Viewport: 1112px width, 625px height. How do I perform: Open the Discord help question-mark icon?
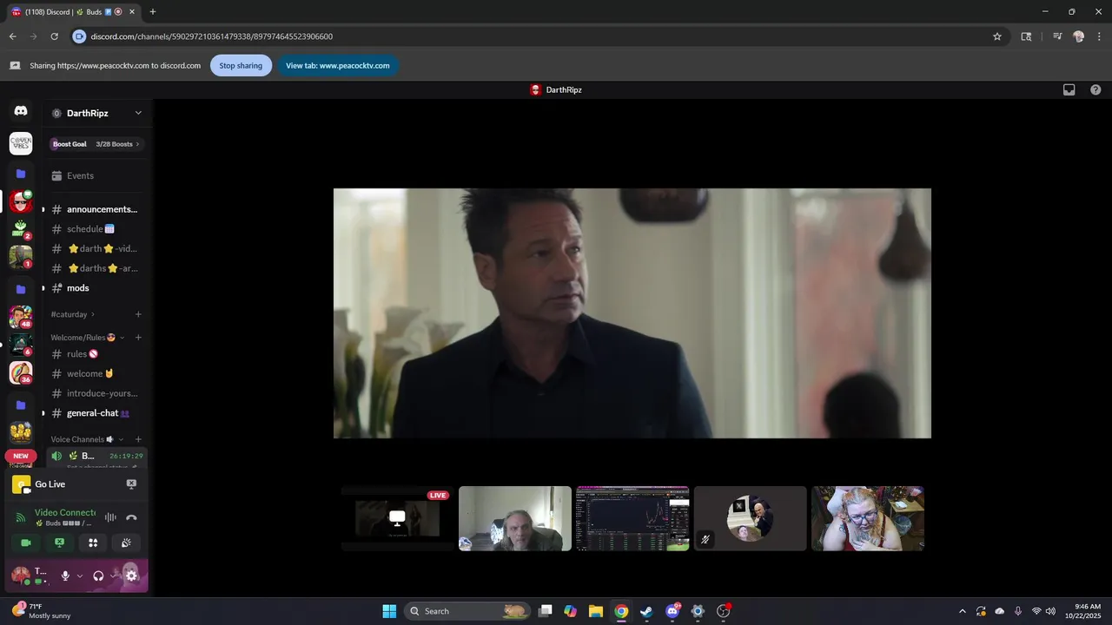(x=1095, y=89)
